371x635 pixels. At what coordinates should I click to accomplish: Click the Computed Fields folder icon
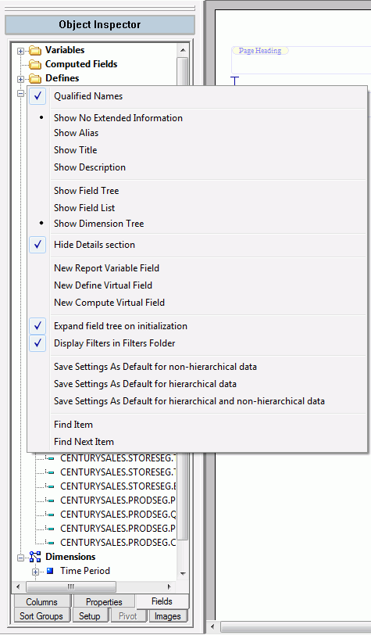[36, 64]
